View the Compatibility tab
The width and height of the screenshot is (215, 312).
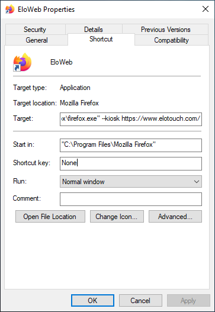pyautogui.click(x=171, y=40)
